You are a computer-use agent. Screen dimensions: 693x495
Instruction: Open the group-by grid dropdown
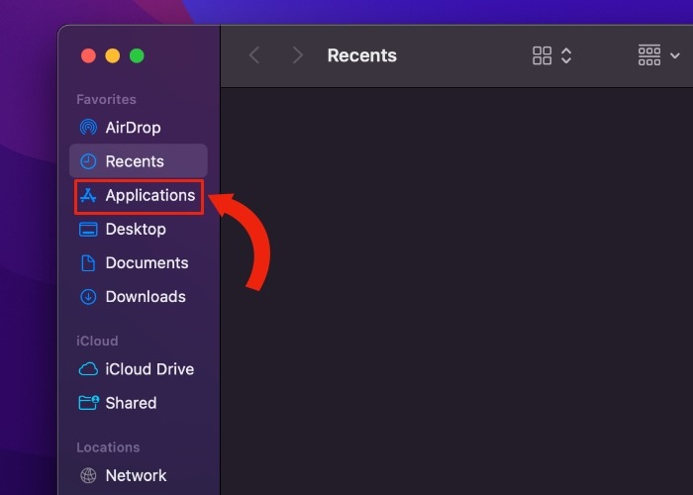point(658,55)
